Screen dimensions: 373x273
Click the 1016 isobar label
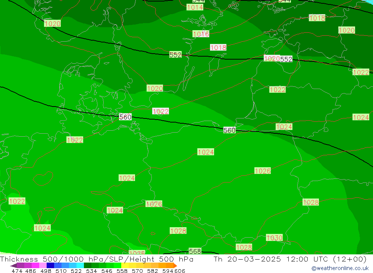pyautogui.click(x=201, y=34)
